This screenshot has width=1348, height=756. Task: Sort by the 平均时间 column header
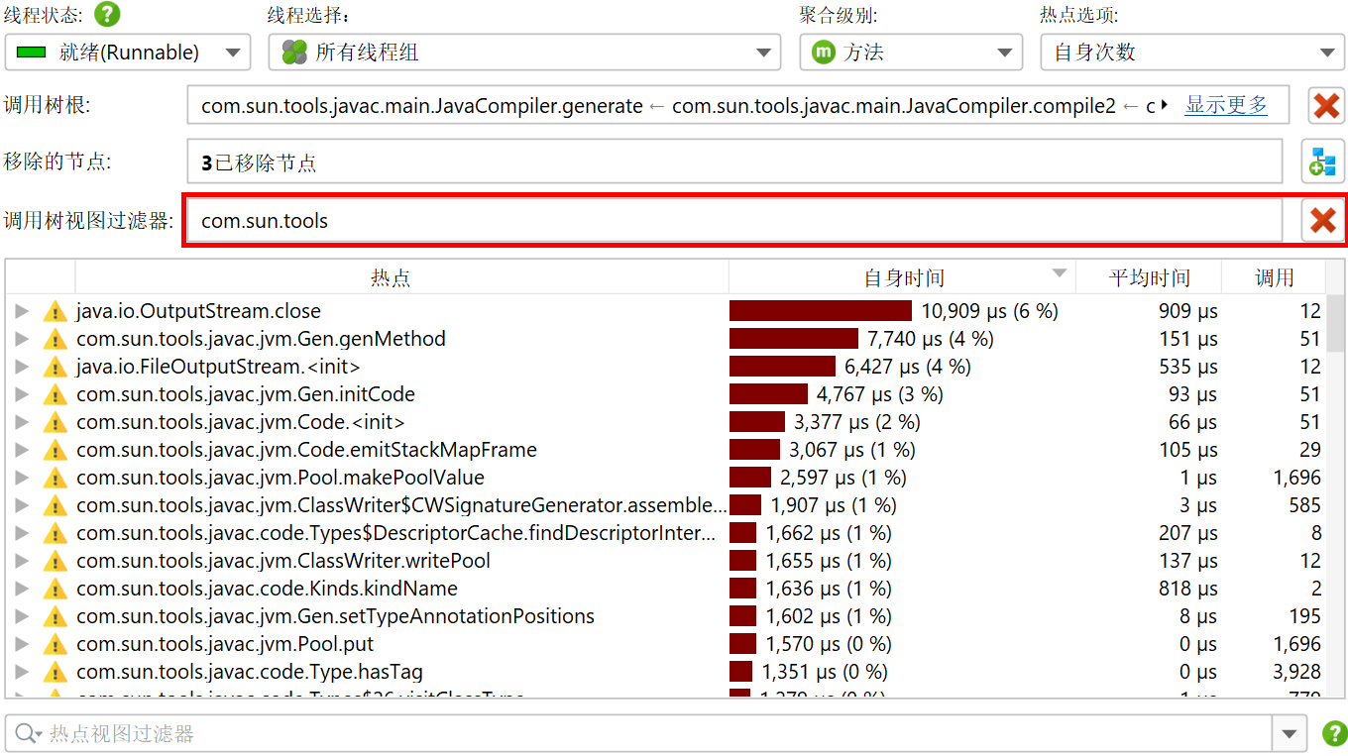pyautogui.click(x=1149, y=278)
